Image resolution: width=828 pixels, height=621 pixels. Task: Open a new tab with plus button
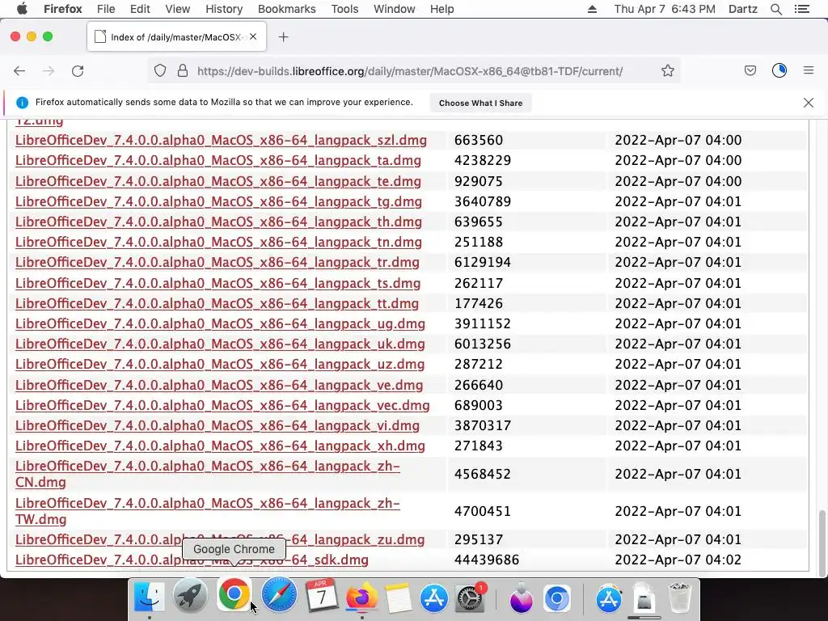(x=284, y=37)
